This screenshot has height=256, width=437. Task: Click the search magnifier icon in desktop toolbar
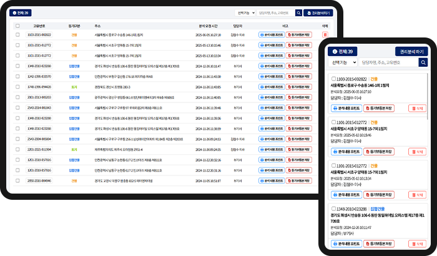298,12
